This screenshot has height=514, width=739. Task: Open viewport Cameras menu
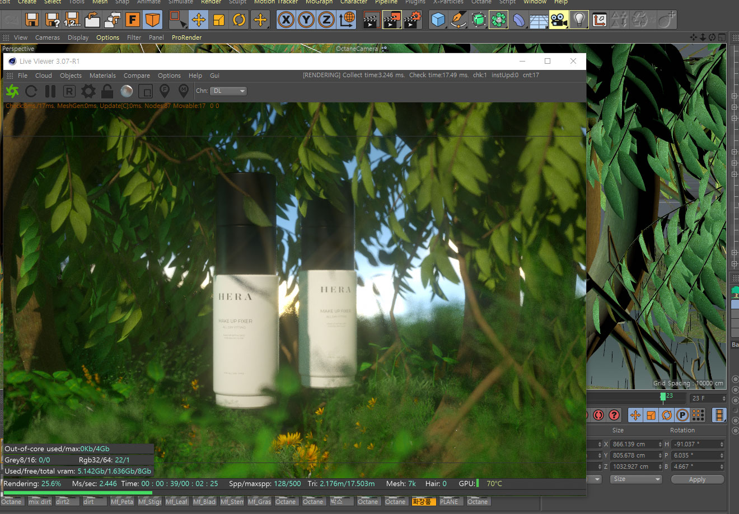click(48, 37)
